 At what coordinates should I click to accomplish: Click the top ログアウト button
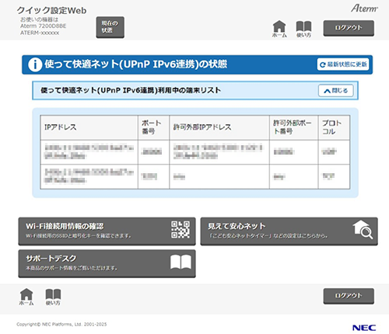(x=349, y=28)
